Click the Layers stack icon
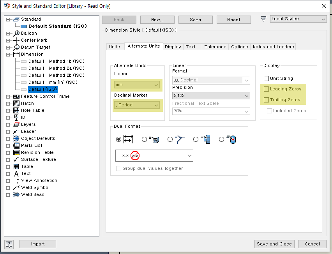 coord(16,124)
